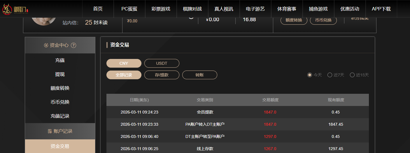This screenshot has height=153, width=410.
Task: Switch to the CNY currency tab
Action: [124, 63]
